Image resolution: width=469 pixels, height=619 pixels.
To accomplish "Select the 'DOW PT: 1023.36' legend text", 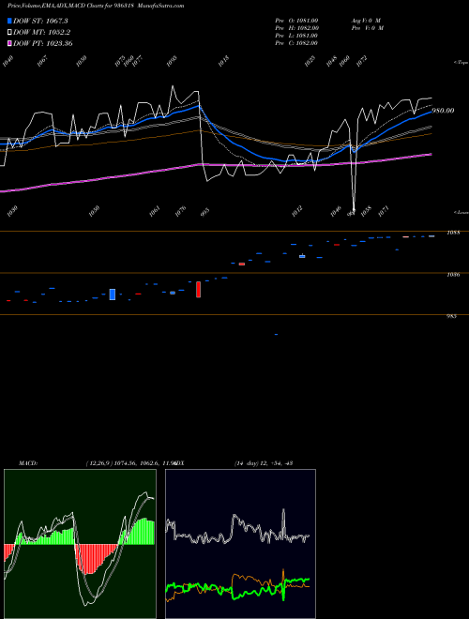I will point(42,43).
